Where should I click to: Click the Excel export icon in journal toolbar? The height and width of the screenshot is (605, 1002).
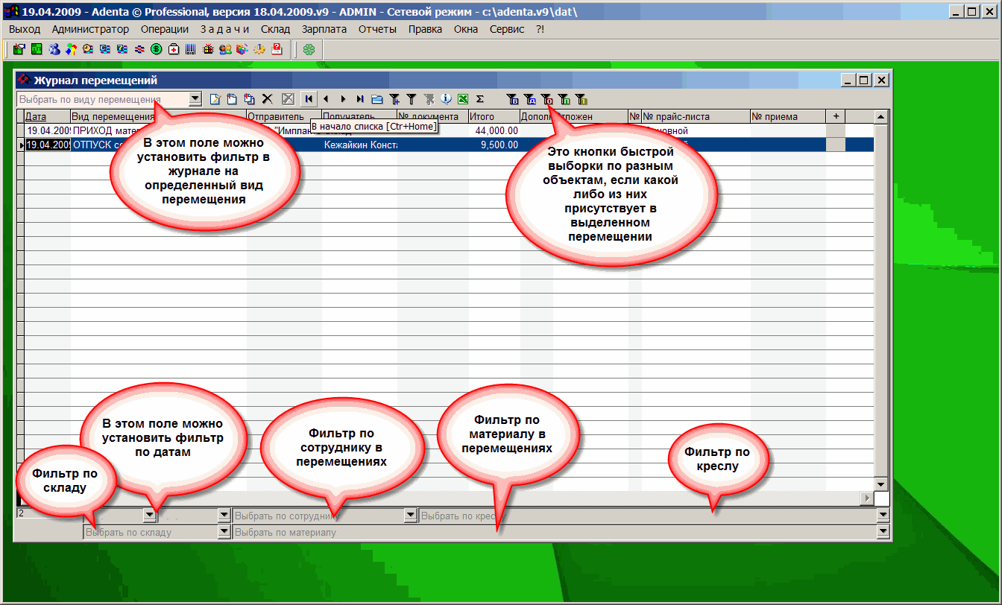(462, 98)
